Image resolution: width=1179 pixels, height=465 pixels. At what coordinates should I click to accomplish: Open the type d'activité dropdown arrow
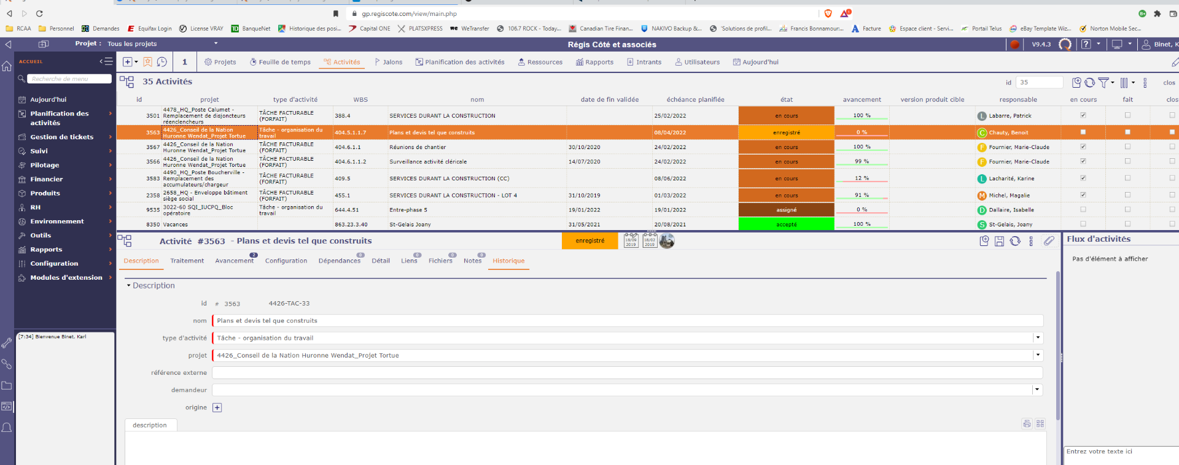pyautogui.click(x=1038, y=338)
